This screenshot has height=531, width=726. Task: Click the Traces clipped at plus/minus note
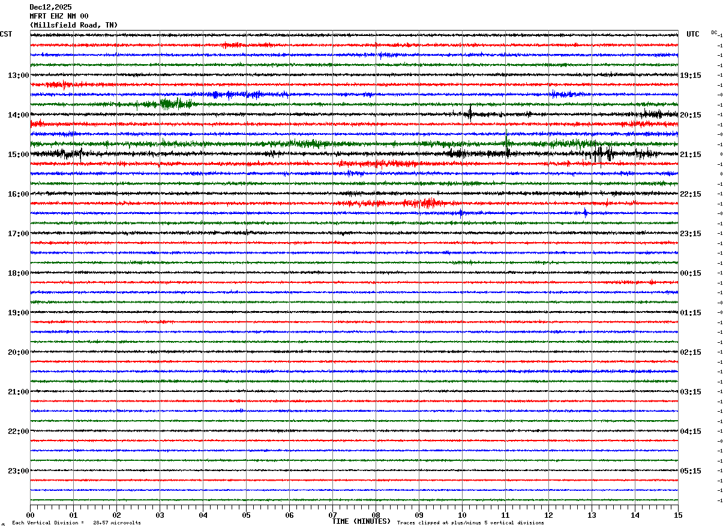470,523
